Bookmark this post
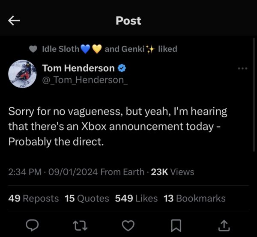This screenshot has width=257, height=237. point(176,224)
